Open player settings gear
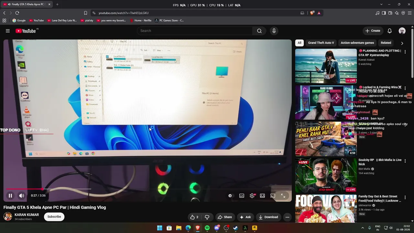 click(x=252, y=196)
